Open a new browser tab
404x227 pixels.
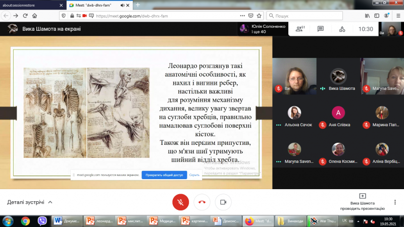click(x=138, y=5)
